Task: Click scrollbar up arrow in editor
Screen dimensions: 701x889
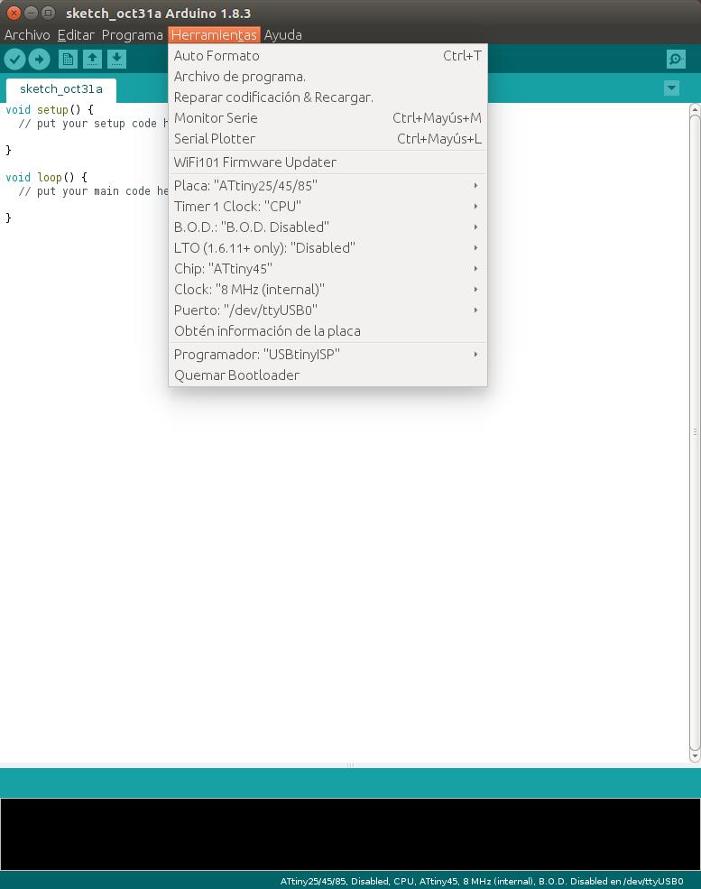Action: [x=695, y=108]
